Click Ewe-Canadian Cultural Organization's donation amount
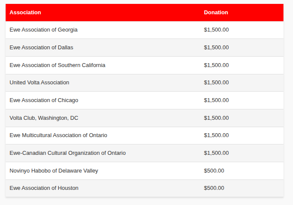 pos(216,153)
